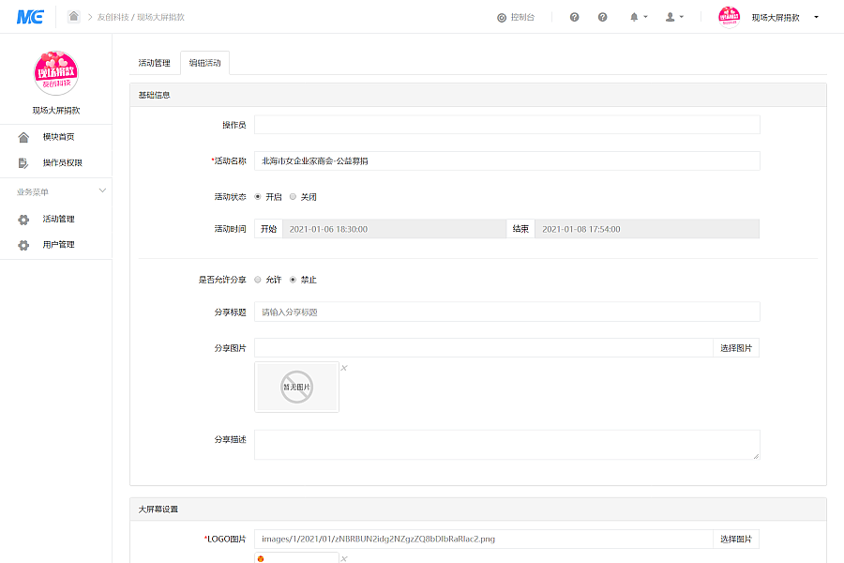This screenshot has height=563, width=844.
Task: Click the document icon beside 操作员权限
Action: click(x=23, y=163)
